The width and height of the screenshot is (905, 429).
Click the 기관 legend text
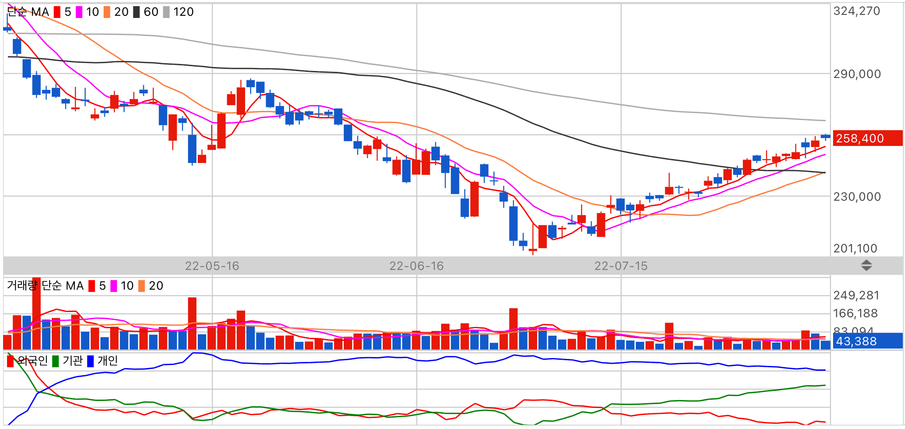(73, 361)
